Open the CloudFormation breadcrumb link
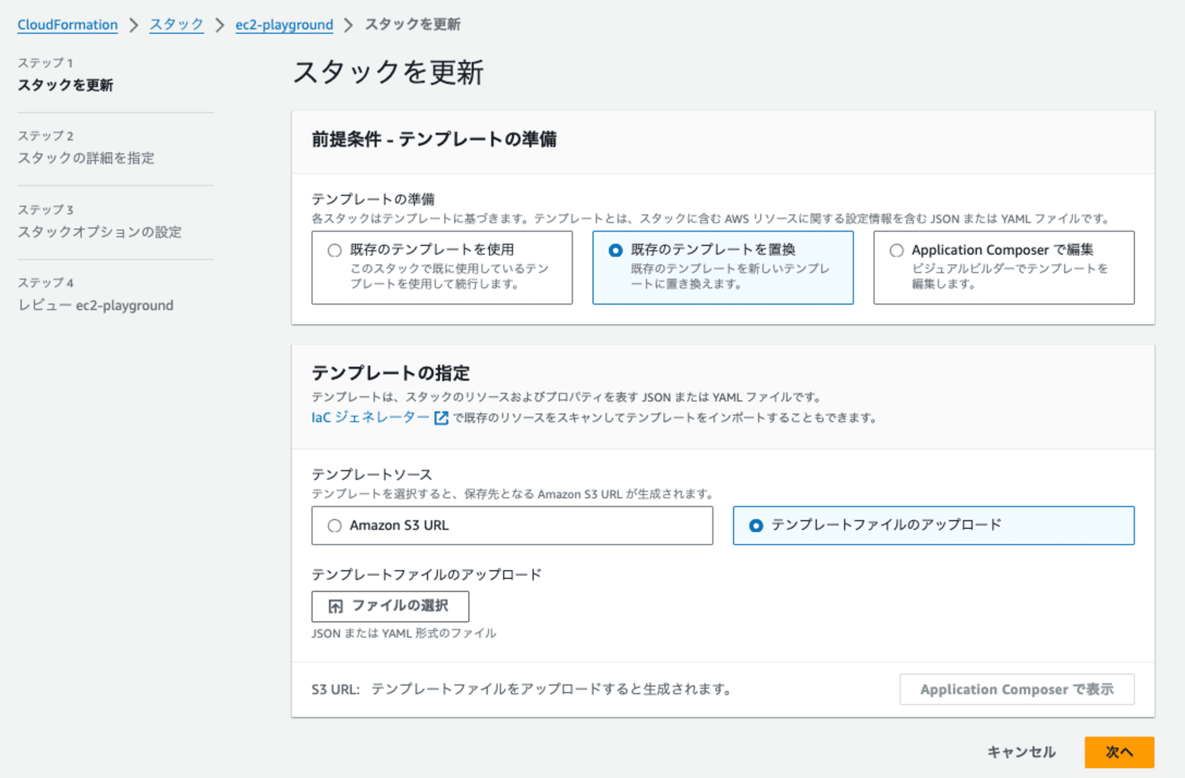This screenshot has width=1185, height=778. (68, 25)
